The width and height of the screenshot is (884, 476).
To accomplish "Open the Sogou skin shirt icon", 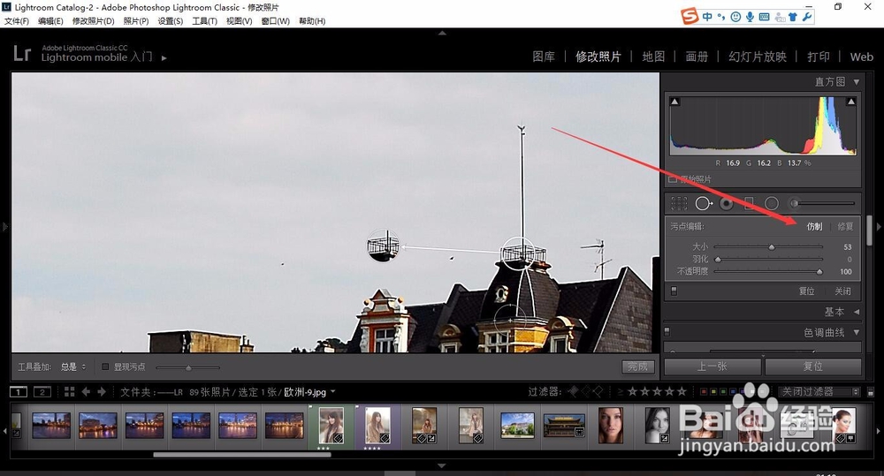I will tap(793, 17).
